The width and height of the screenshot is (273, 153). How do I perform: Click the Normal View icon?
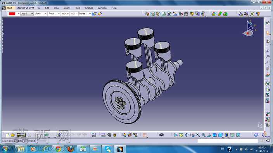(x=209, y=135)
